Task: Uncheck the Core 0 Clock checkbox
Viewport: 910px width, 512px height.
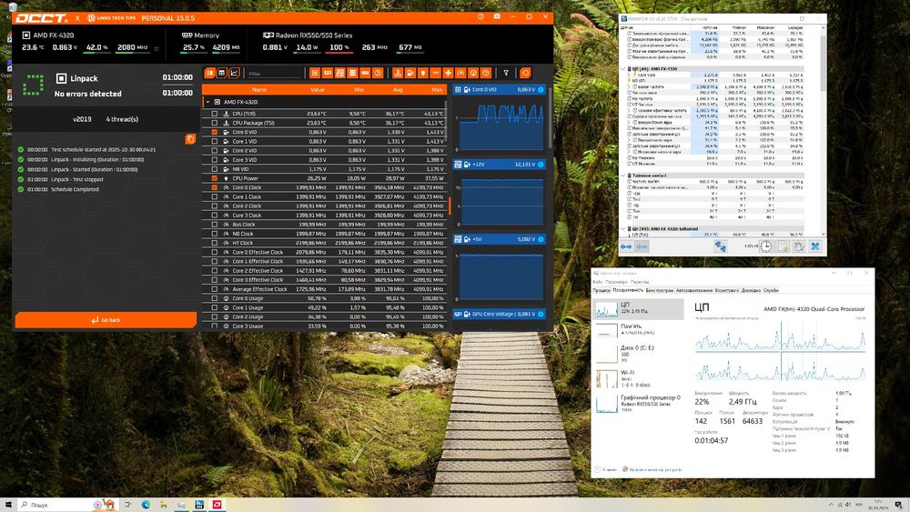Action: 214,188
